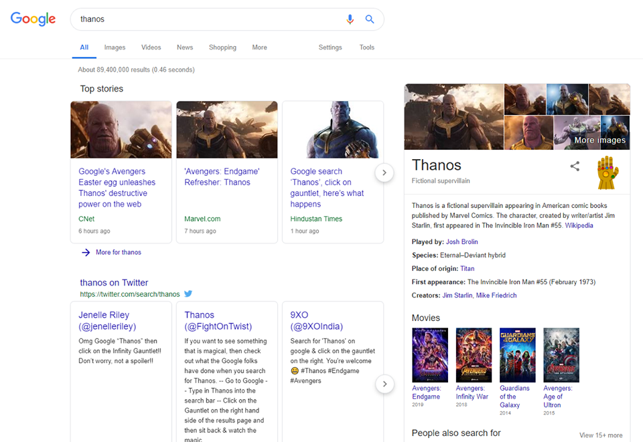Advance the Twitter results carousel
The height and width of the screenshot is (442, 643).
(384, 384)
